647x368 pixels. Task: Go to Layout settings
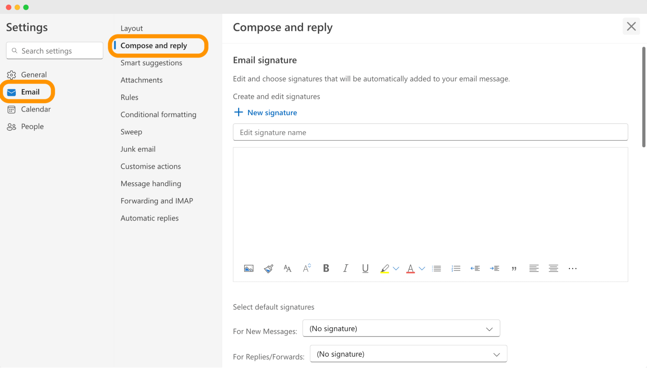click(131, 28)
